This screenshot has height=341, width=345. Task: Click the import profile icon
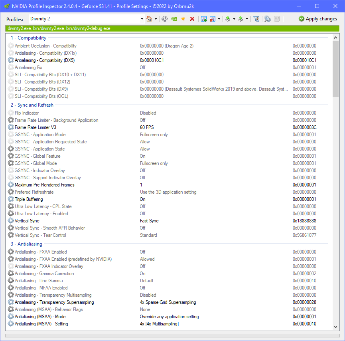pos(241,19)
